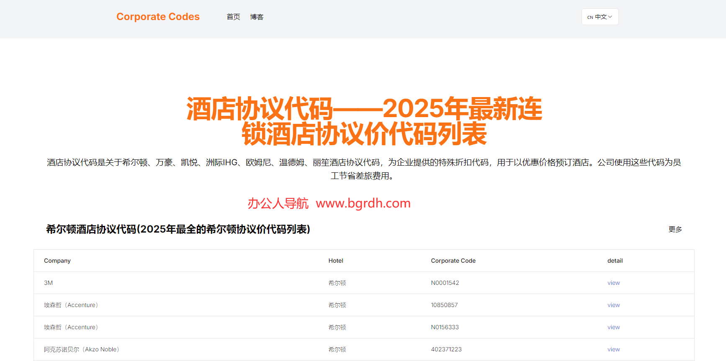Click 更多 to see more Hilton codes
Image resolution: width=726 pixels, height=361 pixels.
click(x=675, y=229)
